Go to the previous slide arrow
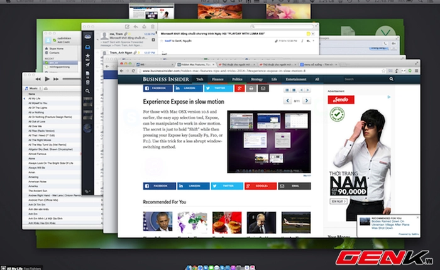 pos(287,100)
